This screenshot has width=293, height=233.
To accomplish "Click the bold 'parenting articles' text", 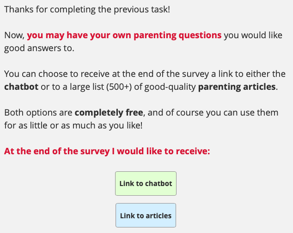I will coord(237,87).
